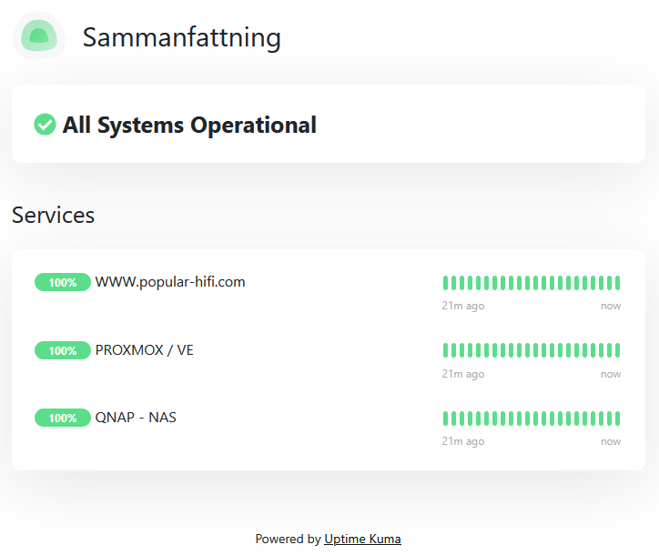Click the 100% badge for QNAP - NAS
The width and height of the screenshot is (659, 555).
click(x=63, y=418)
